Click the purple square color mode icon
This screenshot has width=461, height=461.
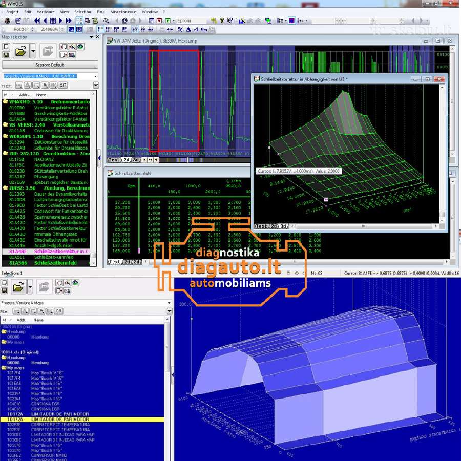[291, 20]
